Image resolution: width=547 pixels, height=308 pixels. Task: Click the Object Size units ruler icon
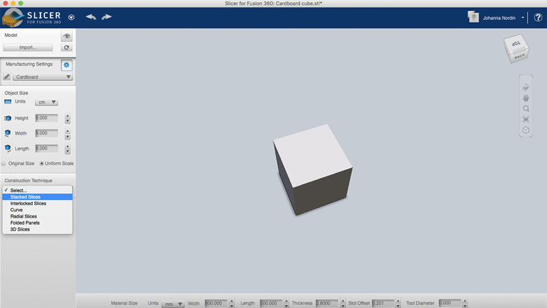click(x=8, y=101)
